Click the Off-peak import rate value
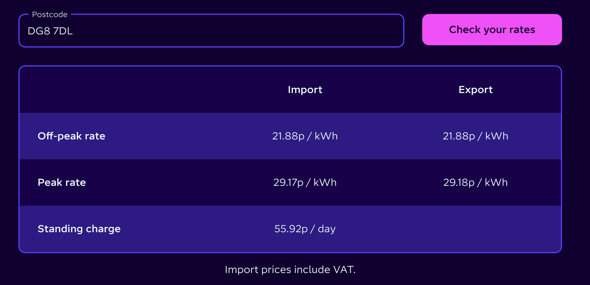Viewport: 590px width, 285px height. 305,136
